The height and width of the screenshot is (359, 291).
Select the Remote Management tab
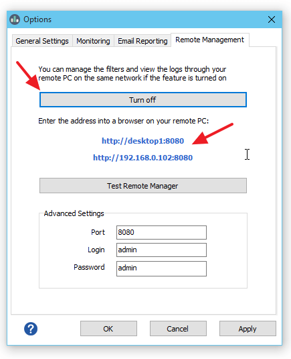209,40
